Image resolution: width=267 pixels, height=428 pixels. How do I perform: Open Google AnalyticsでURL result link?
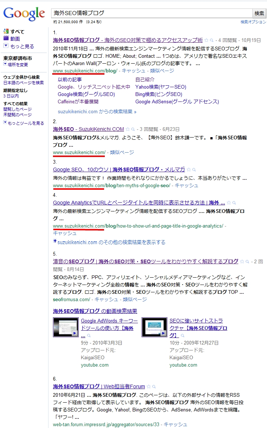(139, 203)
